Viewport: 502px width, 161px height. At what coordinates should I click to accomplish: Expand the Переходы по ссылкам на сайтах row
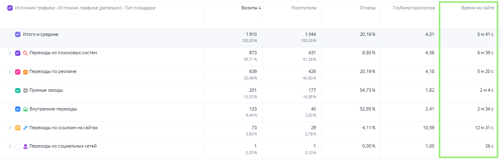(10, 128)
